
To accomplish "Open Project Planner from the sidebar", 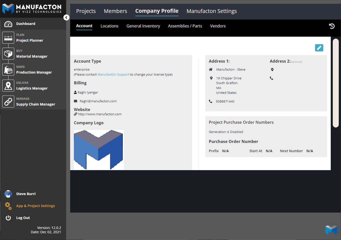I will pyautogui.click(x=29, y=40).
